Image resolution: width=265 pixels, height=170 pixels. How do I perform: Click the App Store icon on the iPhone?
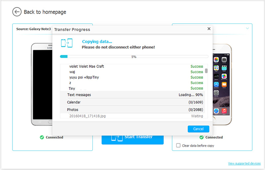point(216,85)
